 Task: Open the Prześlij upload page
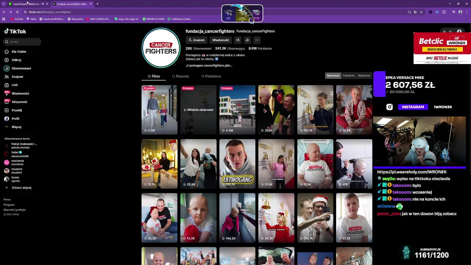(17, 110)
